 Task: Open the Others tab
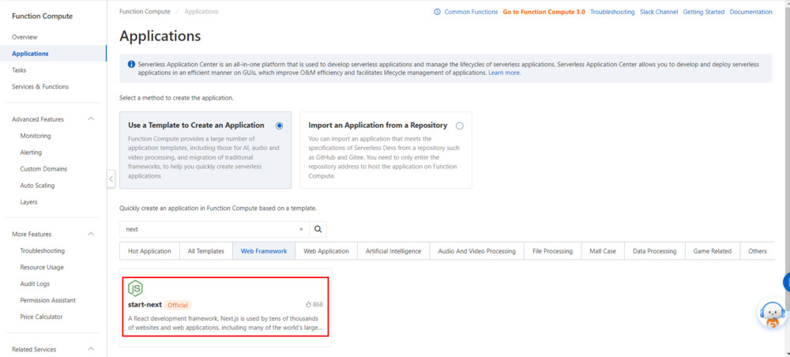(758, 250)
